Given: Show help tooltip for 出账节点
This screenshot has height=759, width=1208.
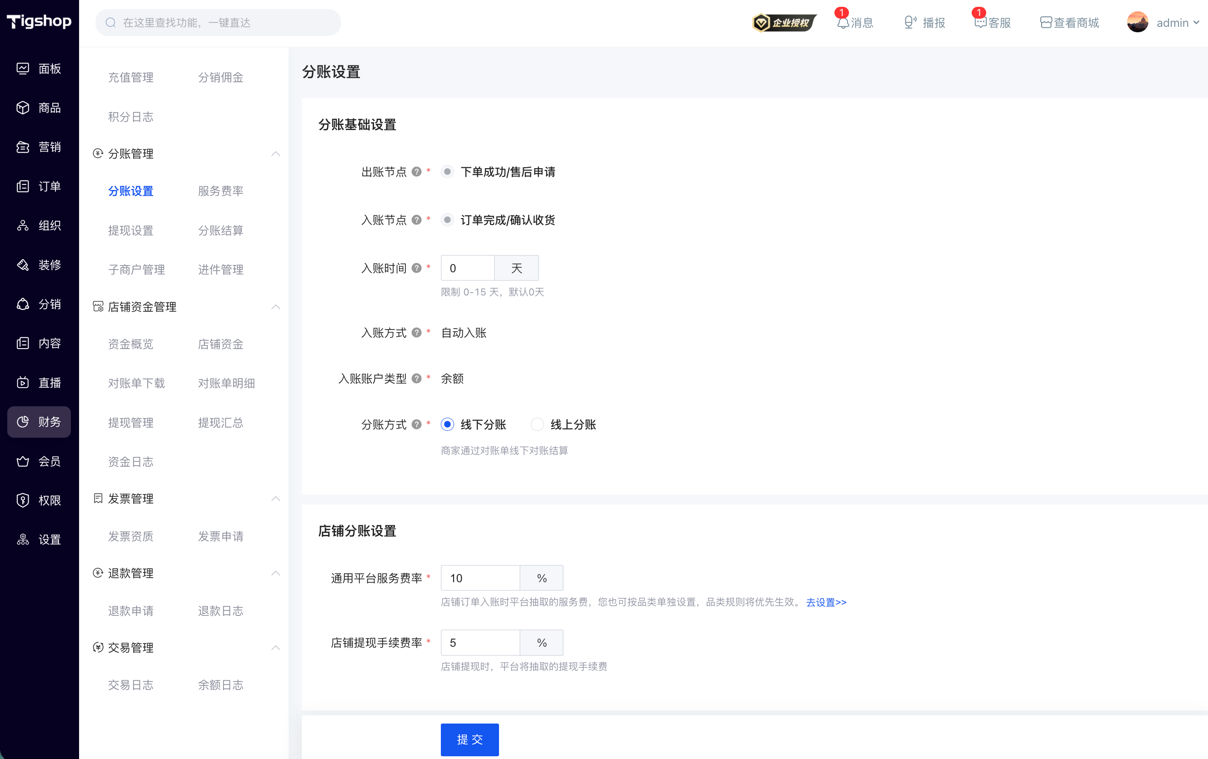Looking at the screenshot, I should click(416, 171).
